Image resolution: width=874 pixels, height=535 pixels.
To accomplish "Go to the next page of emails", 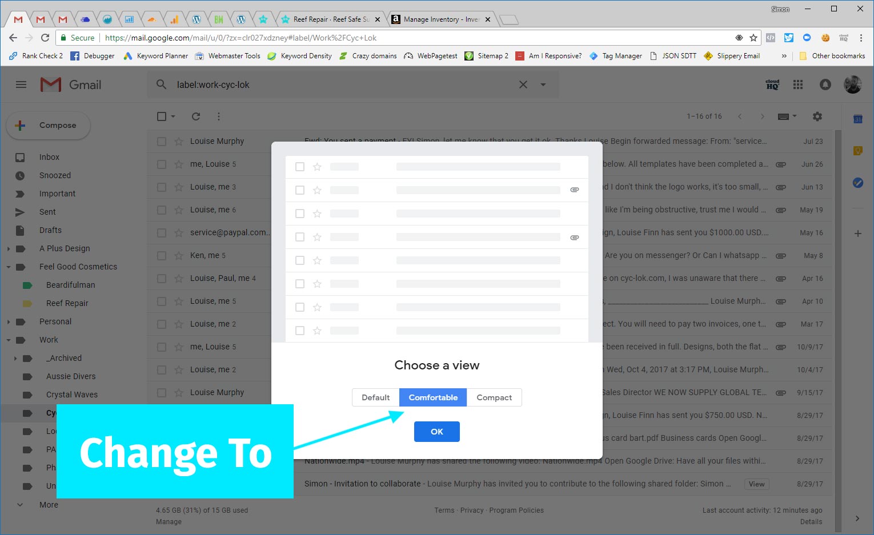I will point(762,116).
